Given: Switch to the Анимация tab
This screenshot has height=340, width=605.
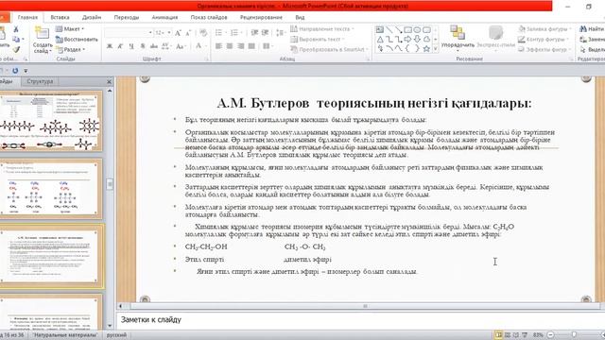Looking at the screenshot, I should pyautogui.click(x=164, y=17).
